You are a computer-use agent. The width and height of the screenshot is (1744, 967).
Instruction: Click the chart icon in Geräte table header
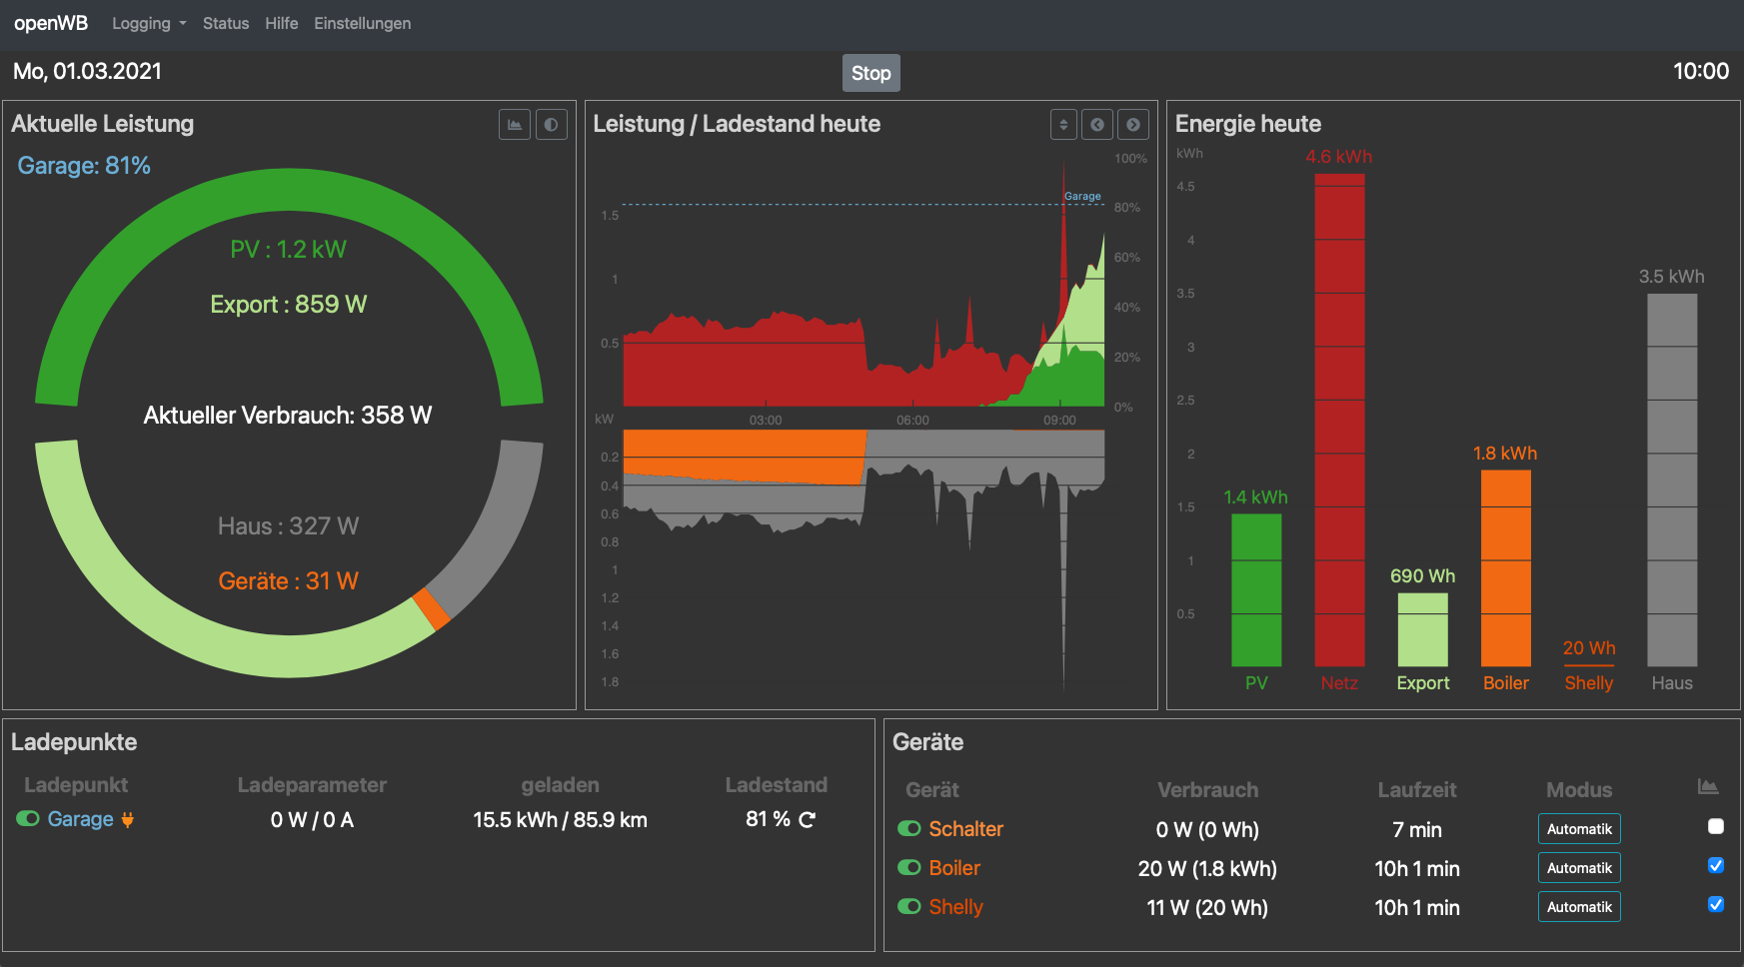(x=1707, y=788)
